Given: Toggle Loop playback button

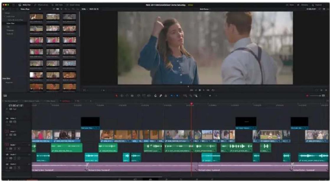Looking at the screenshot, I should (213, 90).
